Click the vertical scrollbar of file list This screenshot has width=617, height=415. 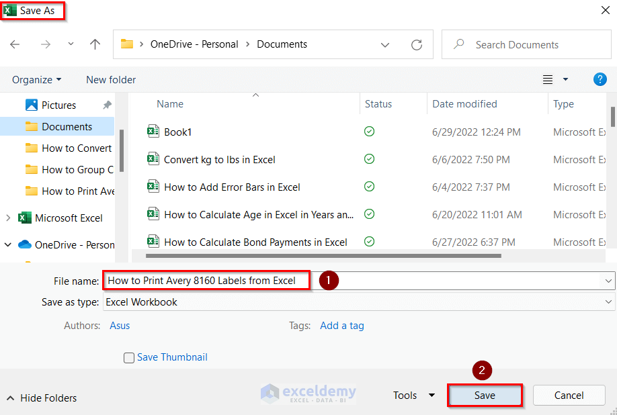613,117
